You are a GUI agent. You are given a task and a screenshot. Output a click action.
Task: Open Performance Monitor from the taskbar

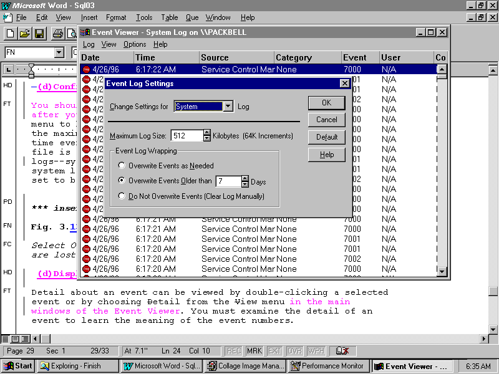(327, 366)
